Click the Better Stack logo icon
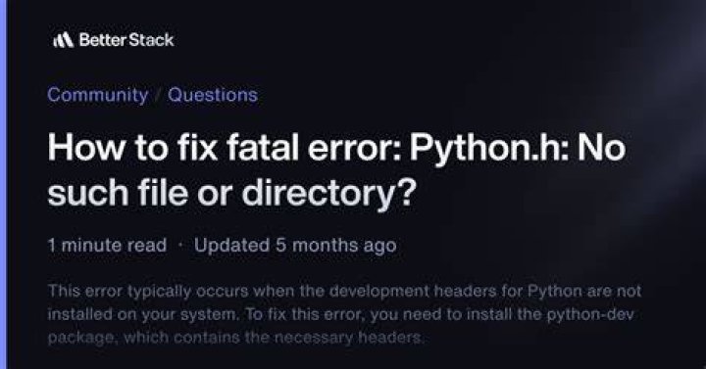 [x=63, y=40]
